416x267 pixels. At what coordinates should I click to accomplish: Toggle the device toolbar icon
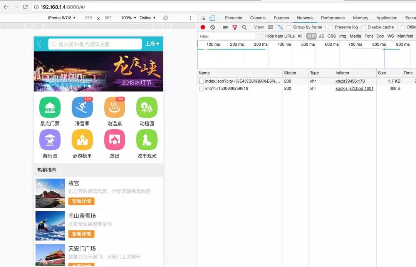(x=212, y=18)
